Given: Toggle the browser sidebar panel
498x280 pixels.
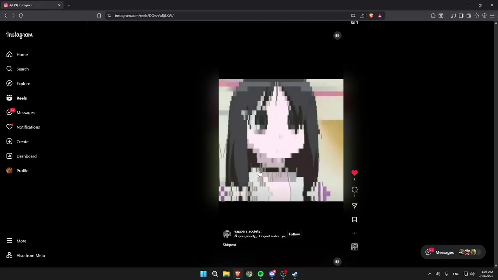Looking at the screenshot, I should [461, 16].
